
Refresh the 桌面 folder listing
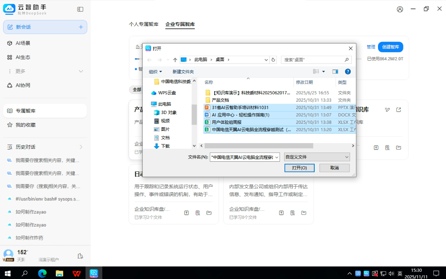tap(273, 60)
